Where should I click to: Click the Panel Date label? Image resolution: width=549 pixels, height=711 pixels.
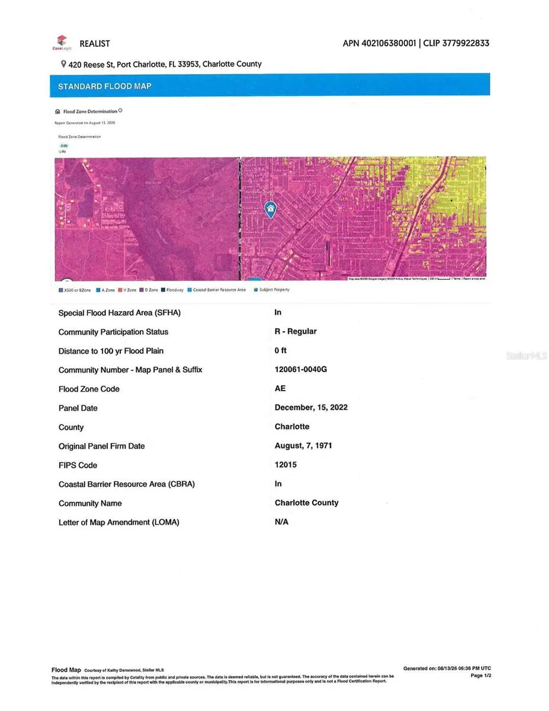[x=78, y=408]
